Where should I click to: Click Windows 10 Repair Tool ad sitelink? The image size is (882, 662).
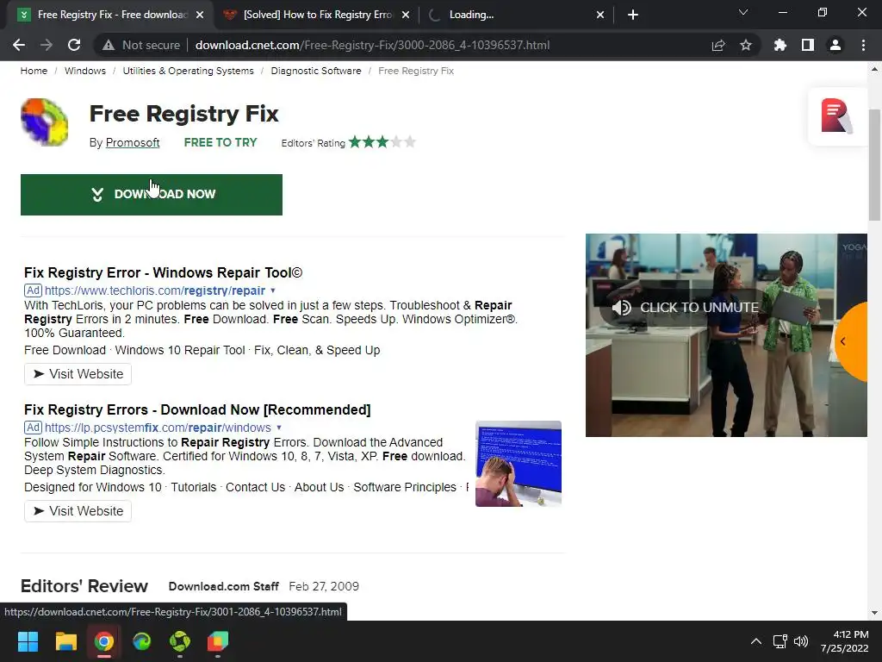[x=180, y=351]
